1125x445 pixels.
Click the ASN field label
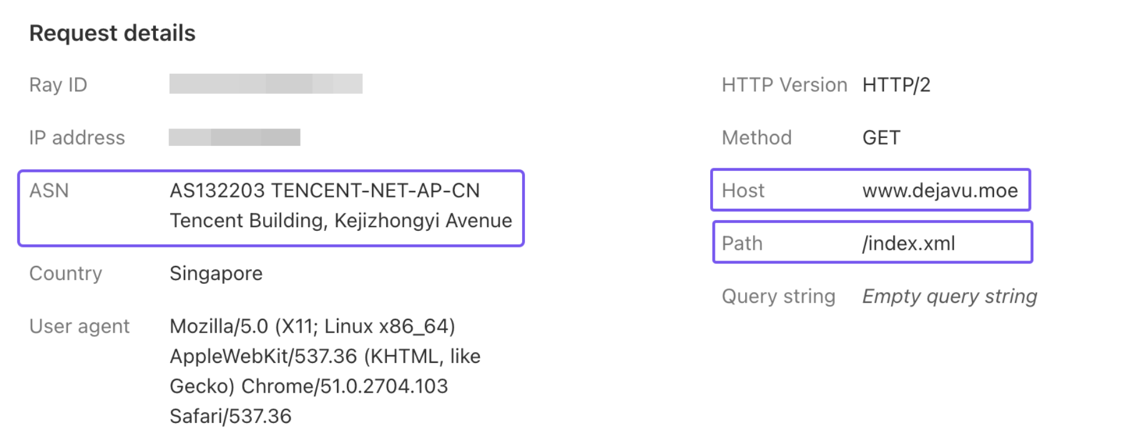tap(49, 190)
